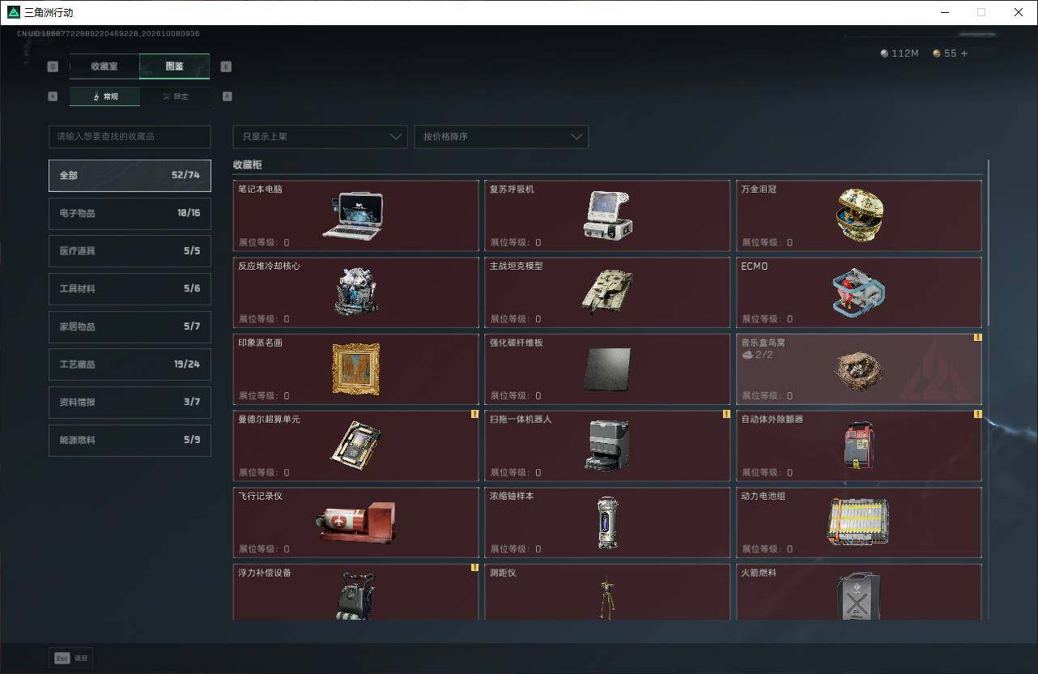Select the 浮力补偿设备 buoyancy device icon
Screen dimensions: 1038x674
[356, 596]
